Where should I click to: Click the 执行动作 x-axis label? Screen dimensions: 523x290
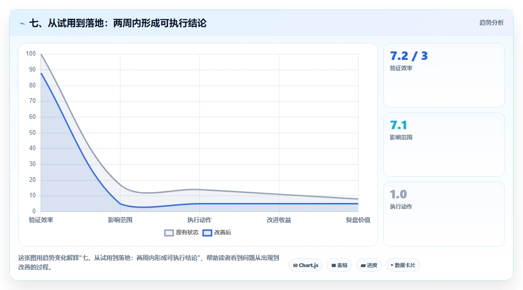(199, 220)
